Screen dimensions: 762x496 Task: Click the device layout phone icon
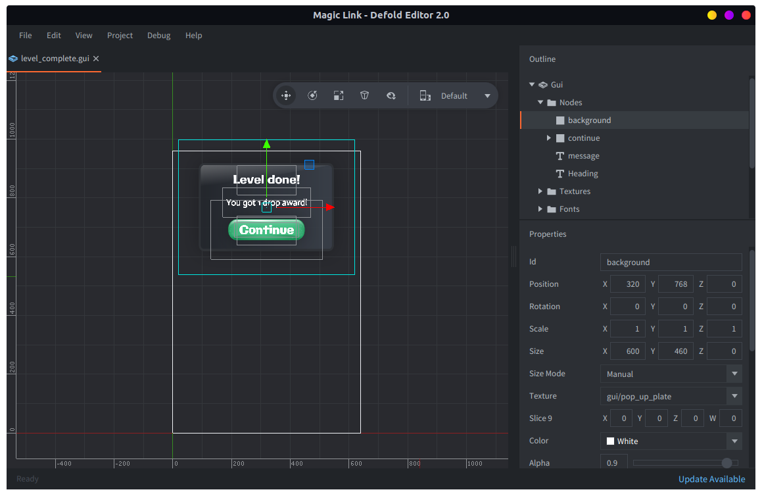425,96
